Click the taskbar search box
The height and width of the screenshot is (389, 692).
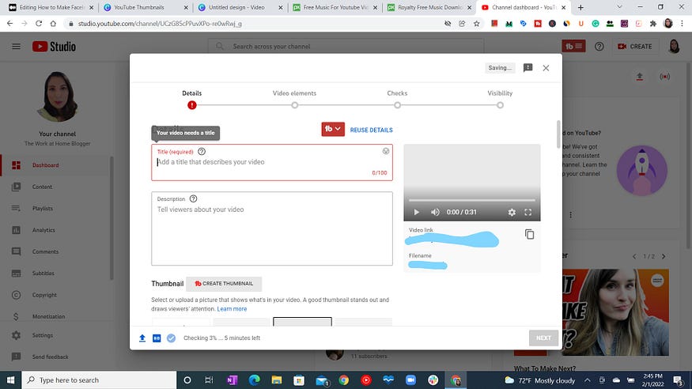point(100,380)
